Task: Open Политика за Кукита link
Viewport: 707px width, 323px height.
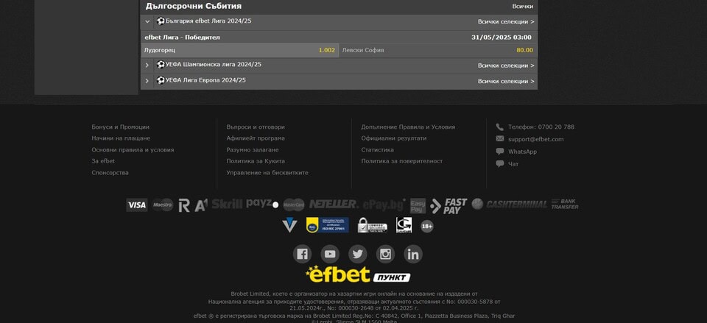Action: pos(256,161)
